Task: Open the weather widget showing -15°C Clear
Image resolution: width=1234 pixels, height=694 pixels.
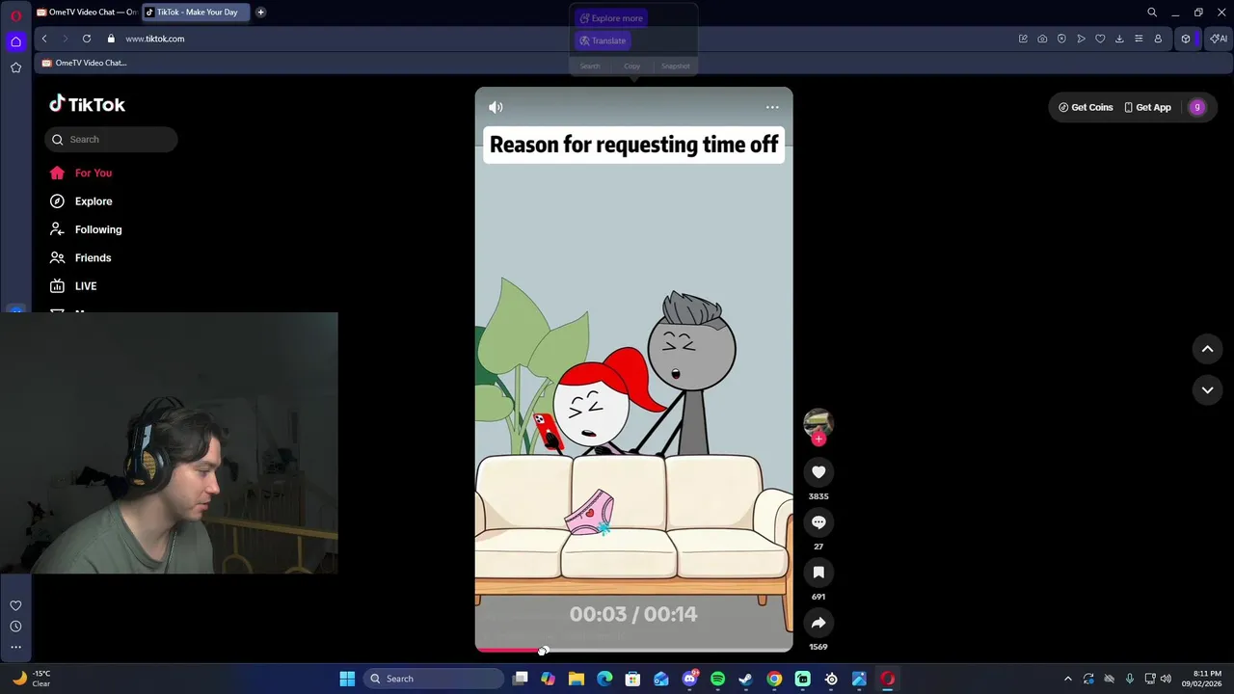Action: tap(31, 679)
